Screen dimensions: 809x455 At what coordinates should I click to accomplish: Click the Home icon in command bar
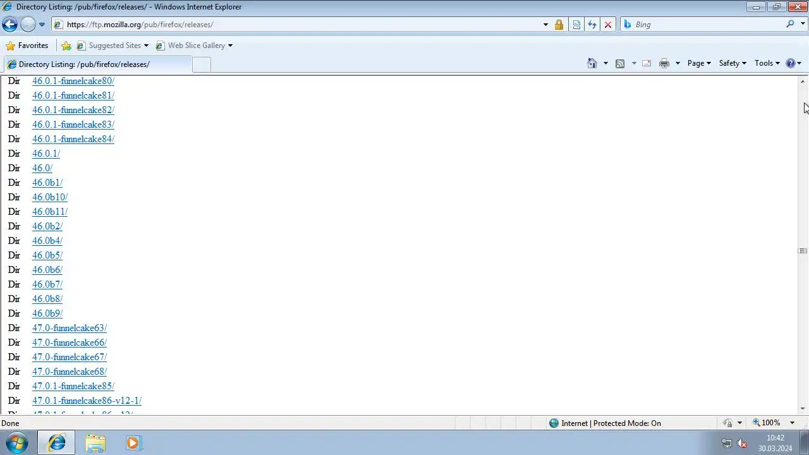tap(592, 63)
